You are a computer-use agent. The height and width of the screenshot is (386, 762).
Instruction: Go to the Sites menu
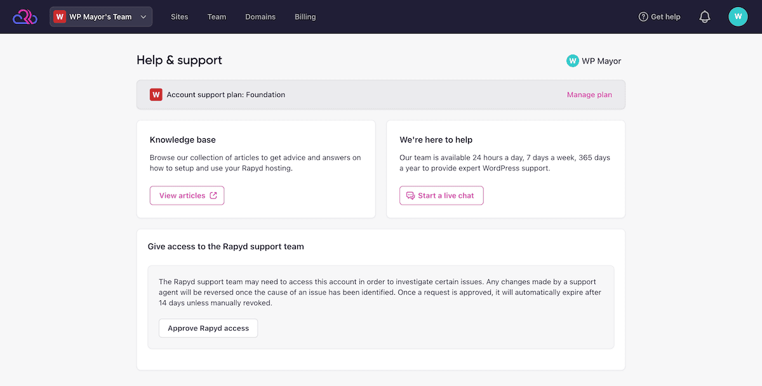[180, 17]
